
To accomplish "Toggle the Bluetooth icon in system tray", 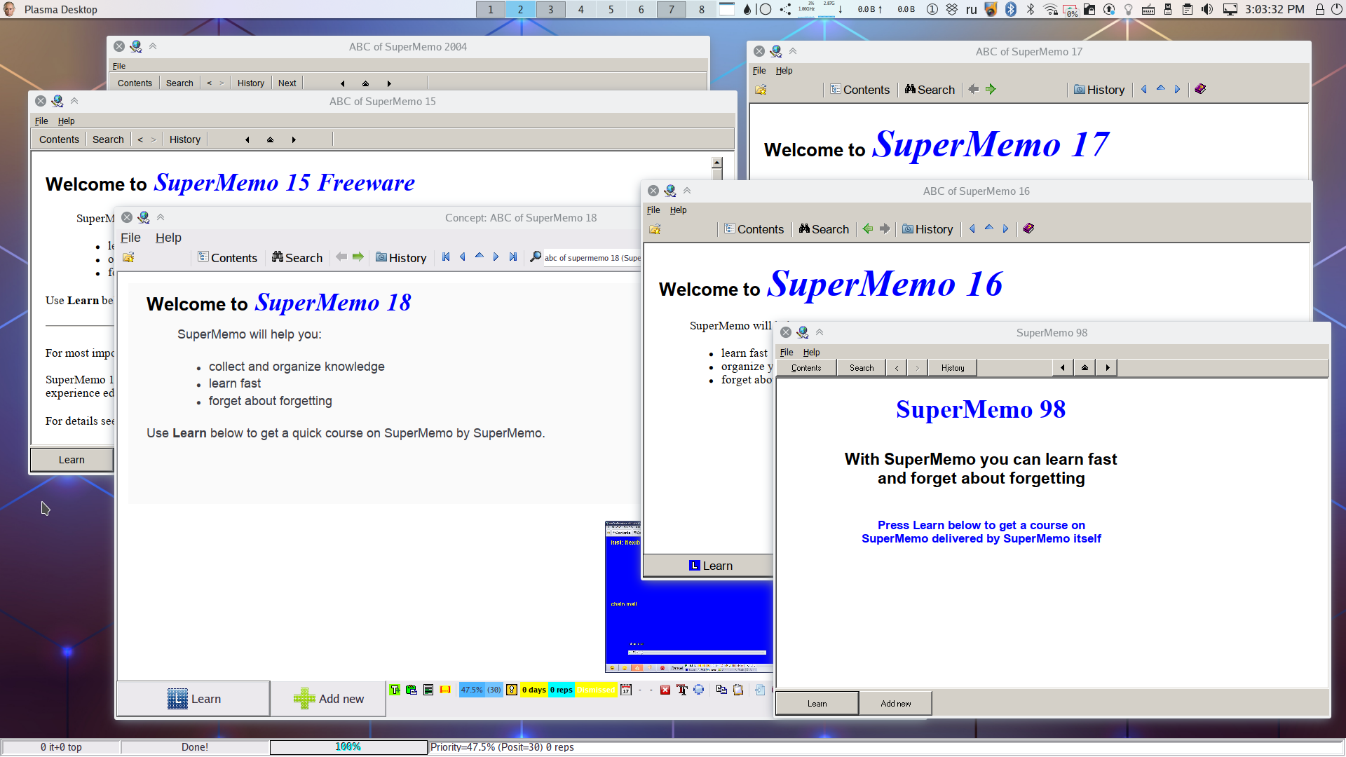I will click(1010, 9).
